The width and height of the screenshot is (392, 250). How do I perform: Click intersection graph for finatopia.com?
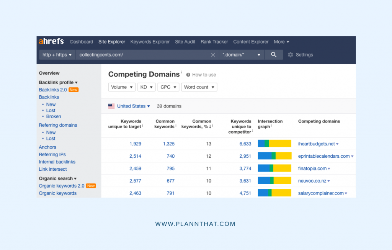pos(274,168)
